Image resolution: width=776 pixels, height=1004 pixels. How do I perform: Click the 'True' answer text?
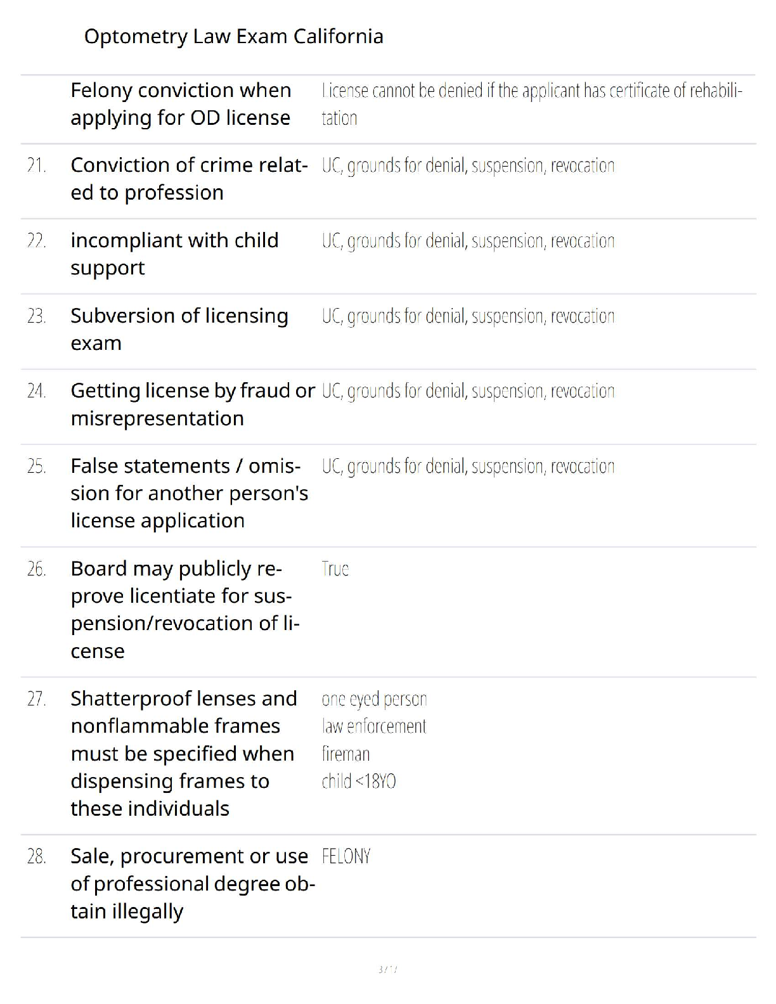click(335, 569)
